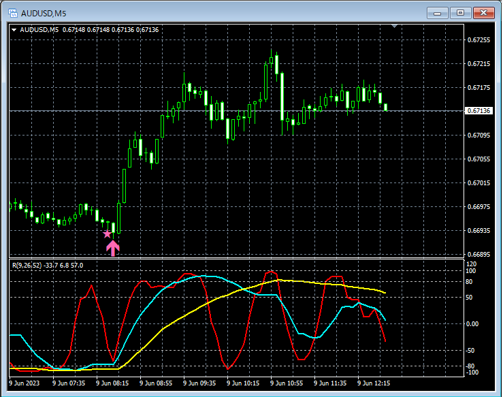Click price scale value 0.67215
This screenshot has height=397, width=503.
point(478,64)
